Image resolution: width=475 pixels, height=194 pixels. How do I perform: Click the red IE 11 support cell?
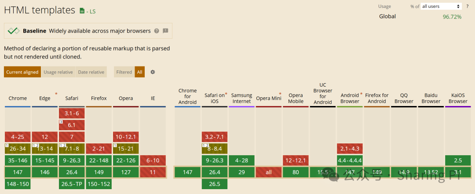153,172
